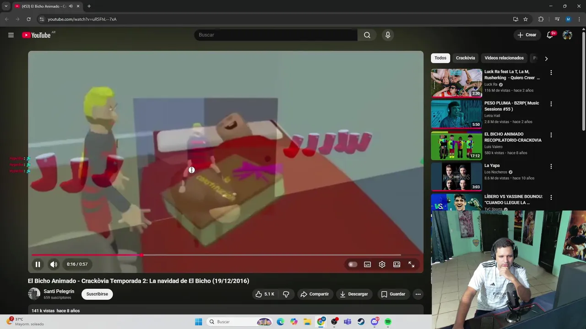Open the La Yapa video title
The image size is (586, 329).
492,165
